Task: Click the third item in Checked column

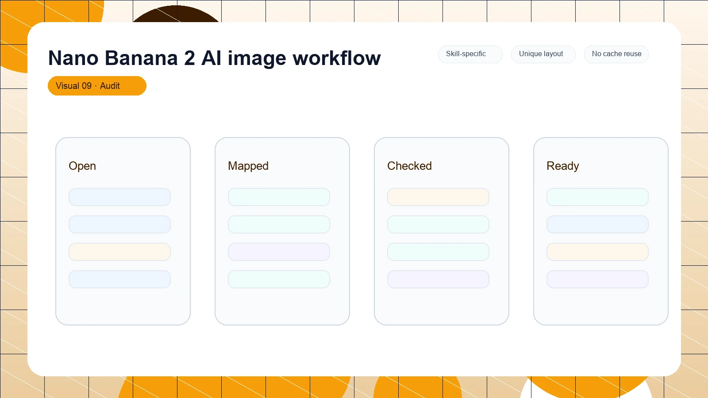Action: pyautogui.click(x=438, y=252)
